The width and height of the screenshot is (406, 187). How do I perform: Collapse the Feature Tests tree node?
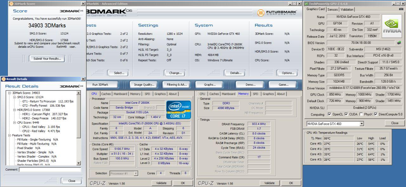coord(10,135)
